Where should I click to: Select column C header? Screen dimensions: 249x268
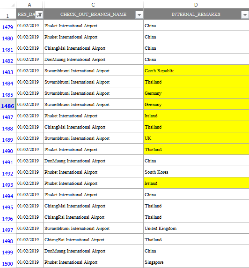pyautogui.click(x=93, y=5)
